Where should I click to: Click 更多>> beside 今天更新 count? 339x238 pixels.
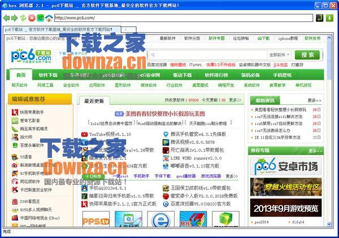[x=235, y=100]
